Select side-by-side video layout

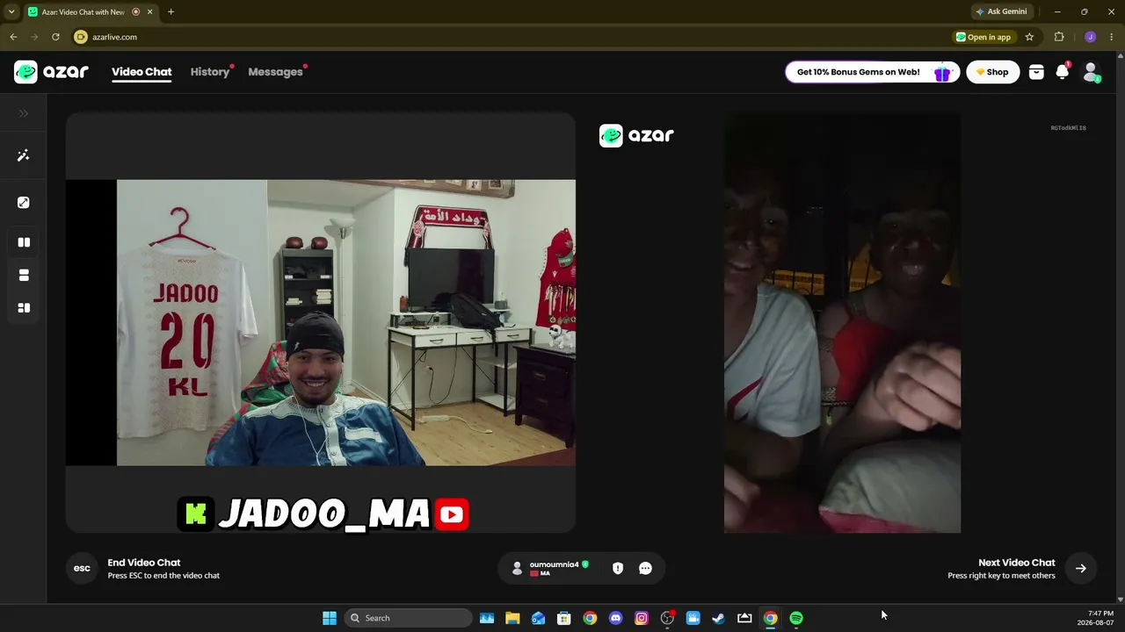[x=24, y=242]
